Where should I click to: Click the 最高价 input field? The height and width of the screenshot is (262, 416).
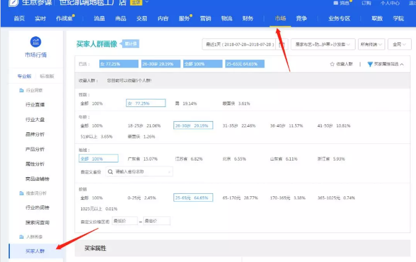tap(157, 221)
